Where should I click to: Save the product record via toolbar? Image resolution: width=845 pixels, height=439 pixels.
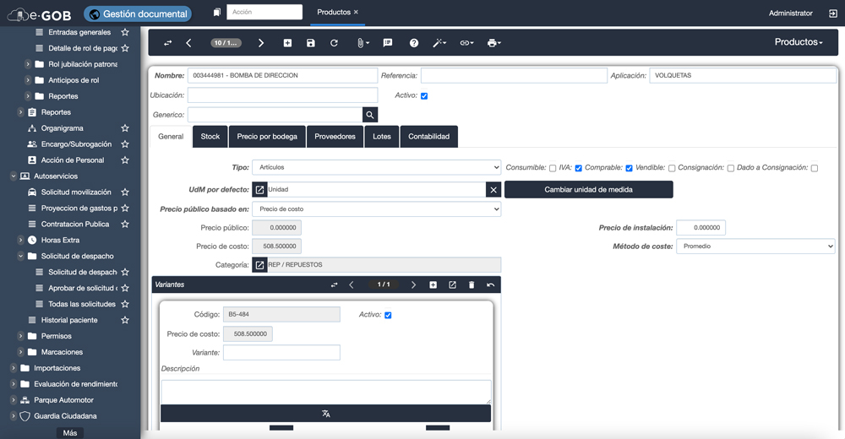(x=311, y=43)
